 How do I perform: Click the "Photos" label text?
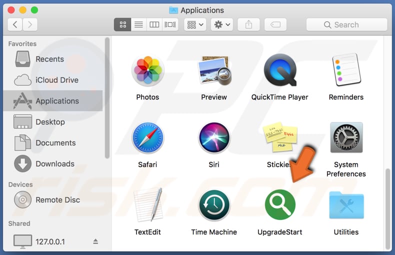[147, 97]
